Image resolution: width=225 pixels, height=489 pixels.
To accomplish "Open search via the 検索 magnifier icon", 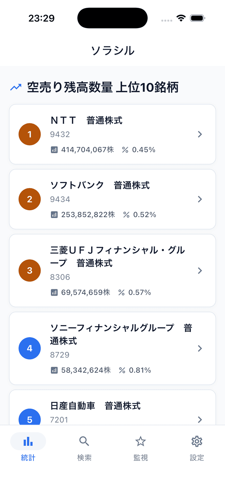I will [84, 441].
